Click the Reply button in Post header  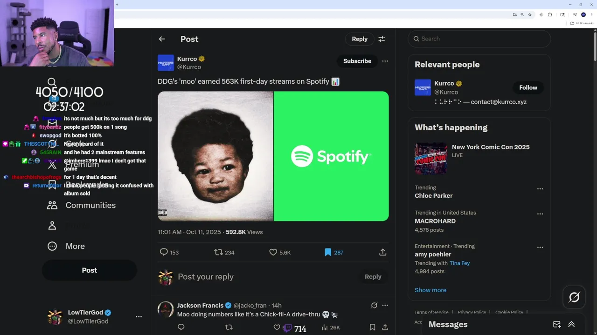tap(360, 39)
